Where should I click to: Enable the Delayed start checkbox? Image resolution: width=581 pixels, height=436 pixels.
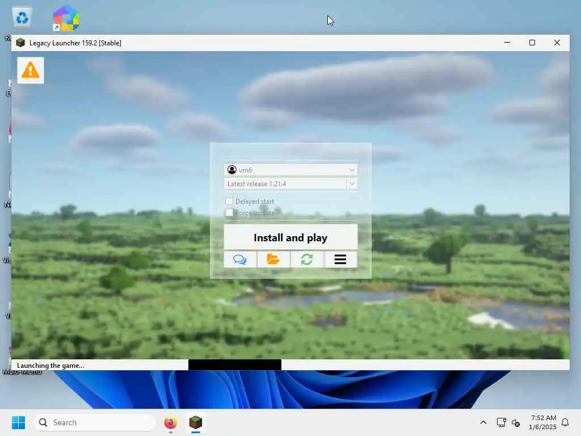(x=229, y=201)
